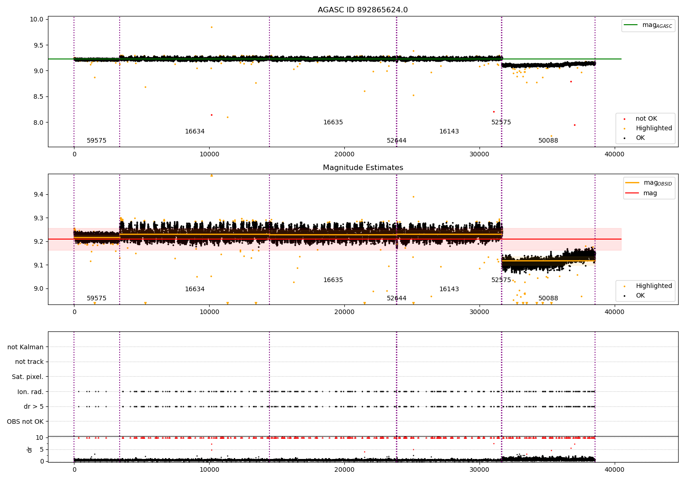The width and height of the screenshot is (685, 480).
Task: Click x-axis tick '40000' under bottom plot
Action: pos(615,469)
